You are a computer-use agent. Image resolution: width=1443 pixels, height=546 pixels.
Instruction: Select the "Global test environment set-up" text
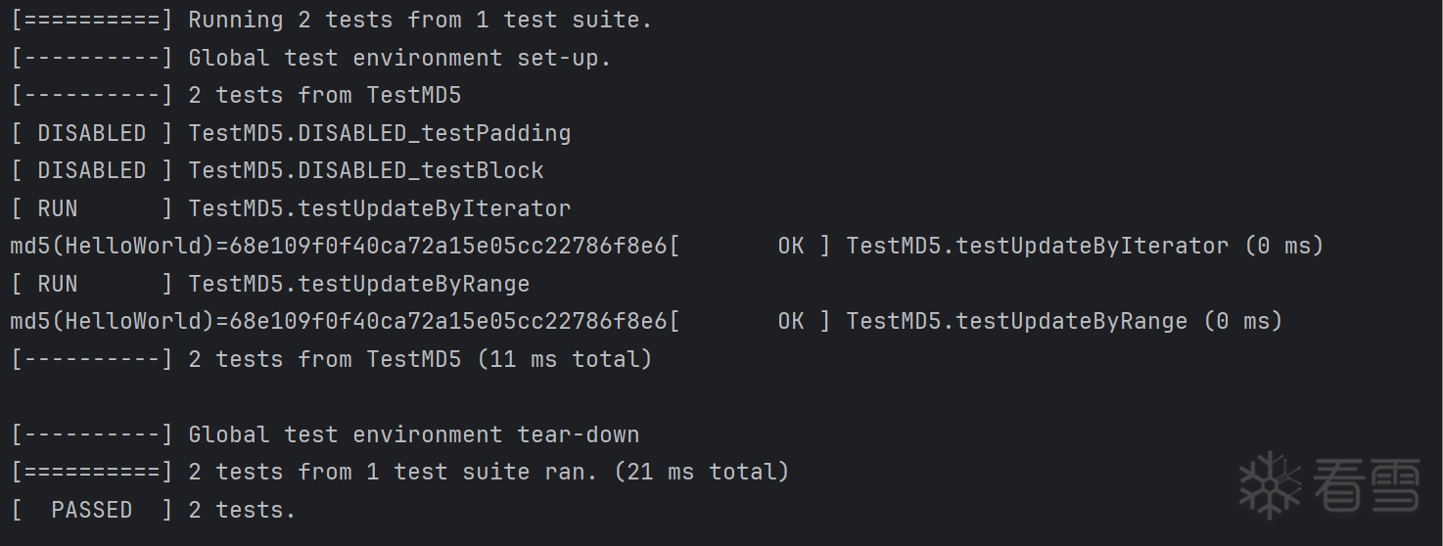[399, 58]
